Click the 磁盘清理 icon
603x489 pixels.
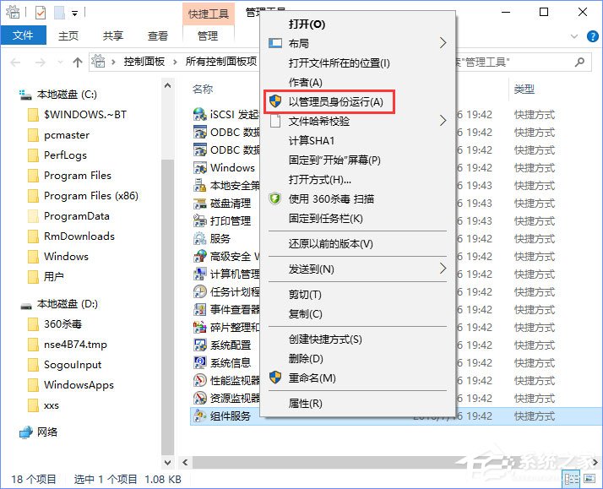[x=200, y=203]
